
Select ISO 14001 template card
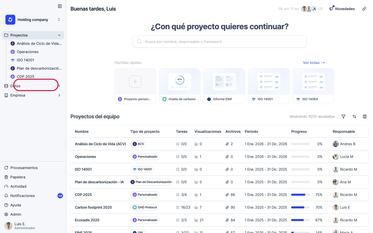[269, 86]
